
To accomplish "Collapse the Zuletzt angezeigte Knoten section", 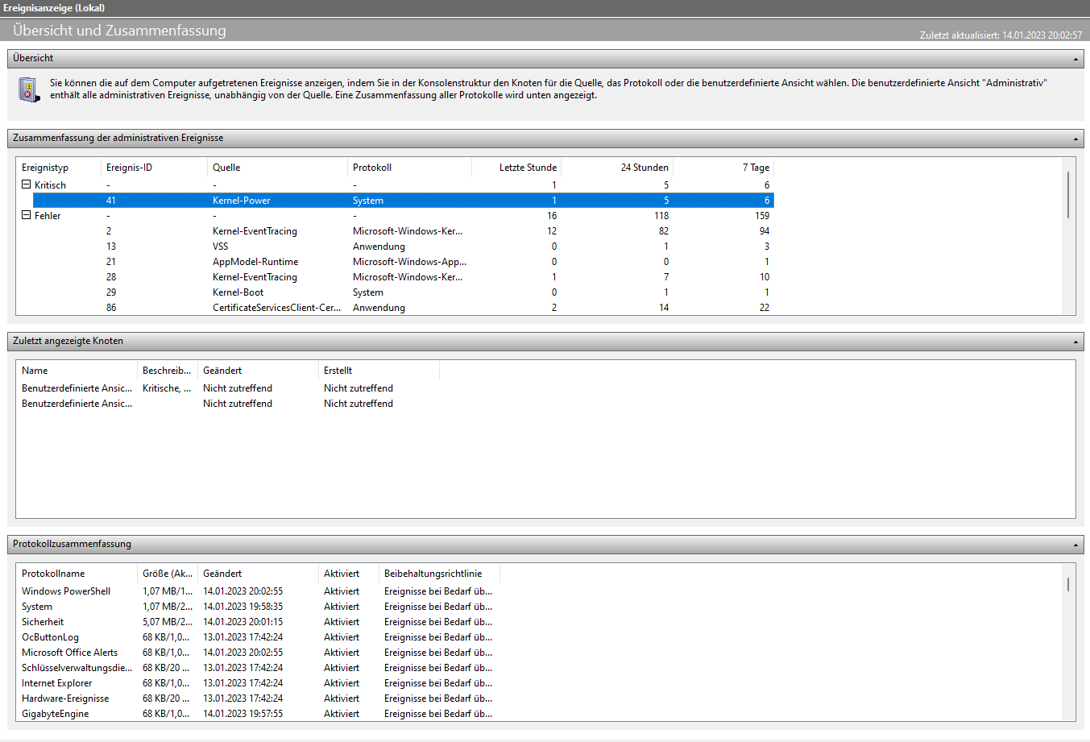I will [1075, 342].
